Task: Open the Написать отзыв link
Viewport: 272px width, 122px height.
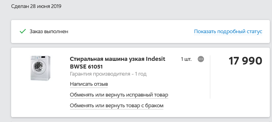Action: tap(89, 84)
